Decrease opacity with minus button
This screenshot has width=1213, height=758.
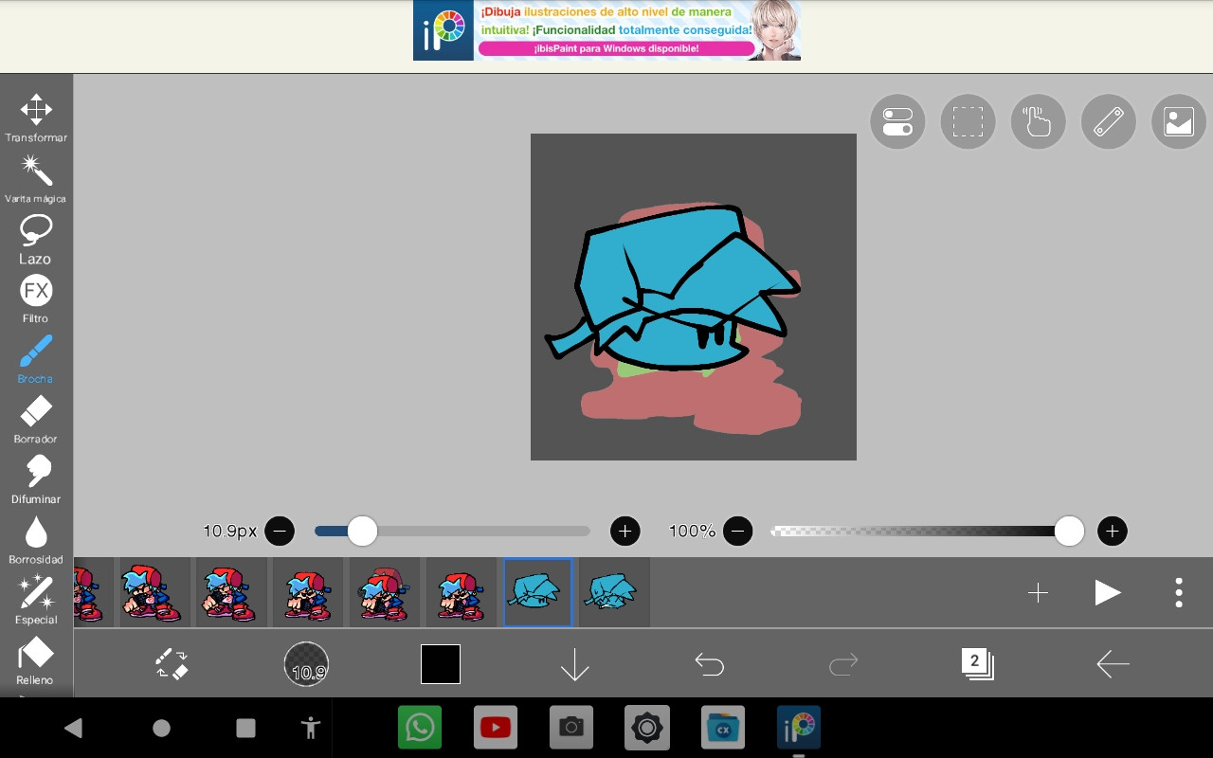click(x=737, y=531)
